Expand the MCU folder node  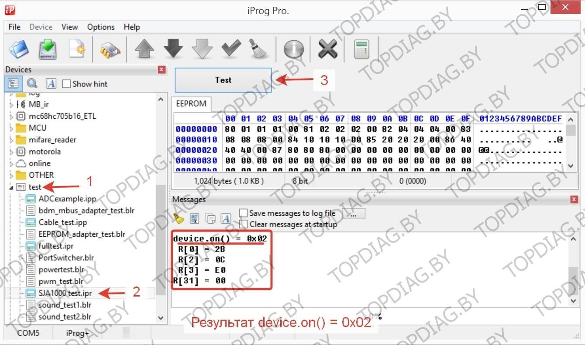pyautogui.click(x=11, y=128)
